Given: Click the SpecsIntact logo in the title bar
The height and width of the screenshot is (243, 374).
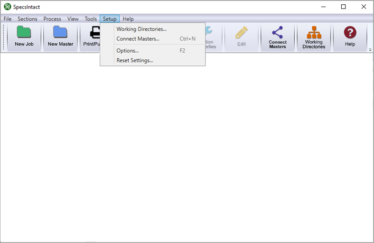Looking at the screenshot, I should [8, 7].
